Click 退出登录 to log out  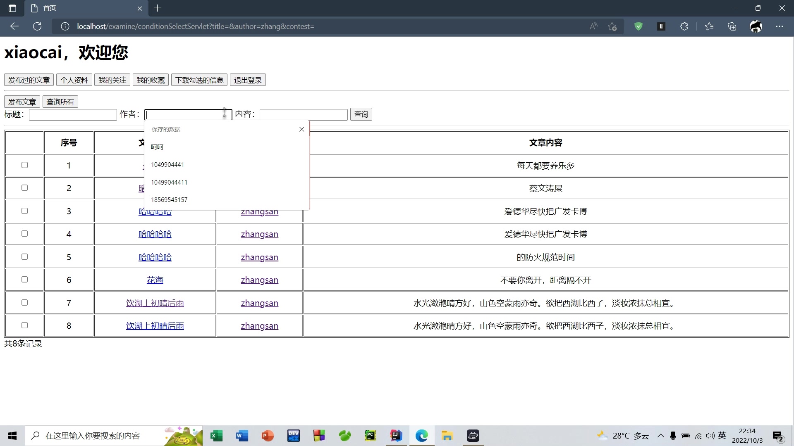click(x=248, y=80)
